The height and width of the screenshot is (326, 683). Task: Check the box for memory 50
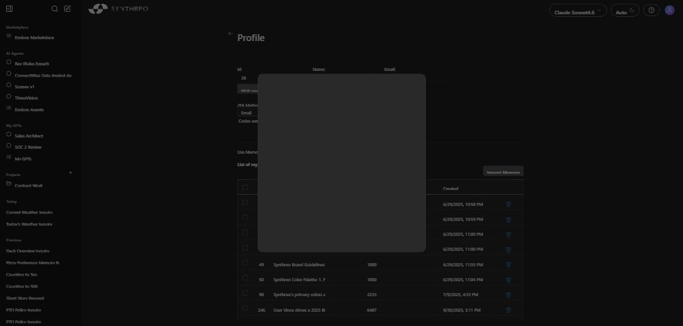(245, 277)
